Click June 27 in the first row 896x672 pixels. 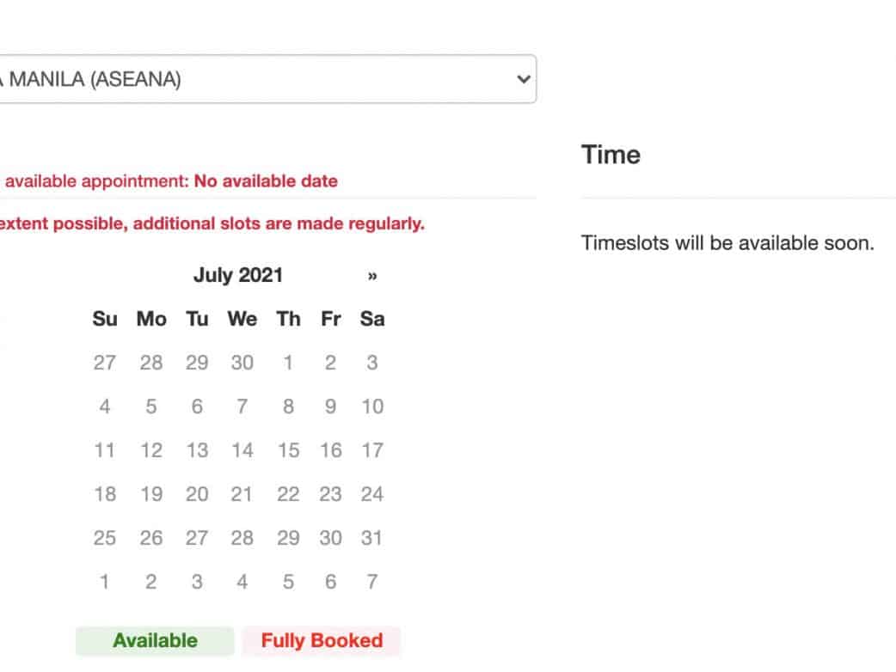(x=104, y=363)
